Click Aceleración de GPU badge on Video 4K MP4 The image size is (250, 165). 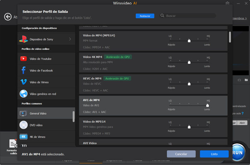[118, 57]
